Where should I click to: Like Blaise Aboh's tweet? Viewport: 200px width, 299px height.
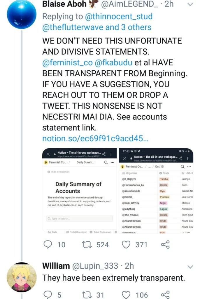pos(126,244)
